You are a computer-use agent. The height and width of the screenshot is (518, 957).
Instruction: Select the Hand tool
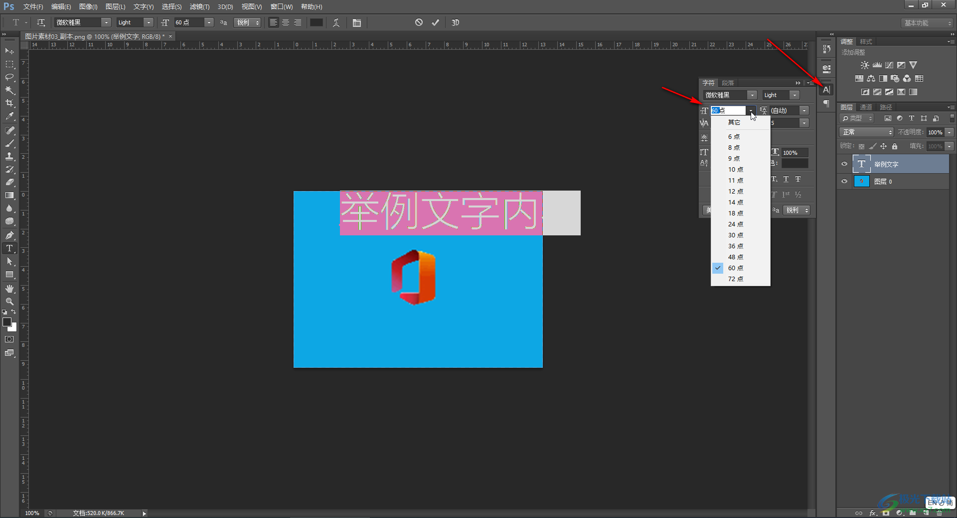[9, 289]
